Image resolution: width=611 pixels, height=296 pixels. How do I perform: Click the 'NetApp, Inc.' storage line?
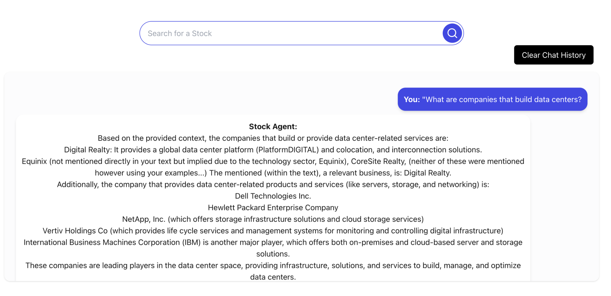(273, 219)
